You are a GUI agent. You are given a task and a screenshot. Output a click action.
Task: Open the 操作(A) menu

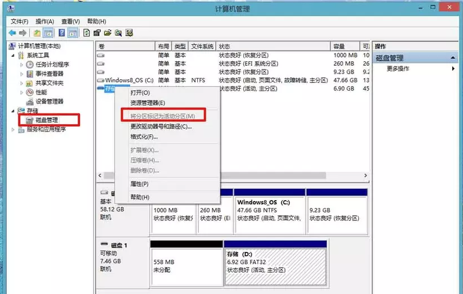tap(45, 21)
